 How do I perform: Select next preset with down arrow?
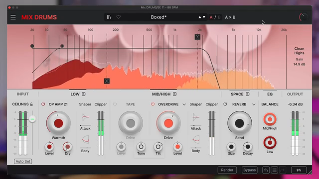point(204,17)
